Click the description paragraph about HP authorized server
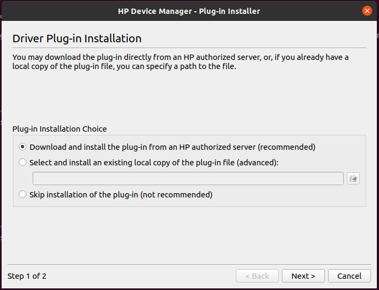This screenshot has height=290, width=379. click(180, 62)
